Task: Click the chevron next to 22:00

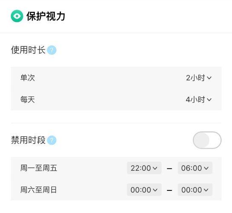Action: pos(155,168)
